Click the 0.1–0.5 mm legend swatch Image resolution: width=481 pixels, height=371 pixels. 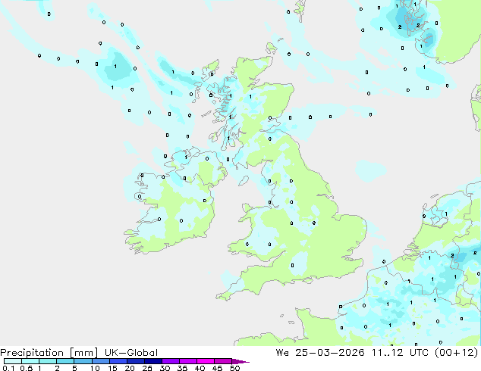click(x=13, y=361)
